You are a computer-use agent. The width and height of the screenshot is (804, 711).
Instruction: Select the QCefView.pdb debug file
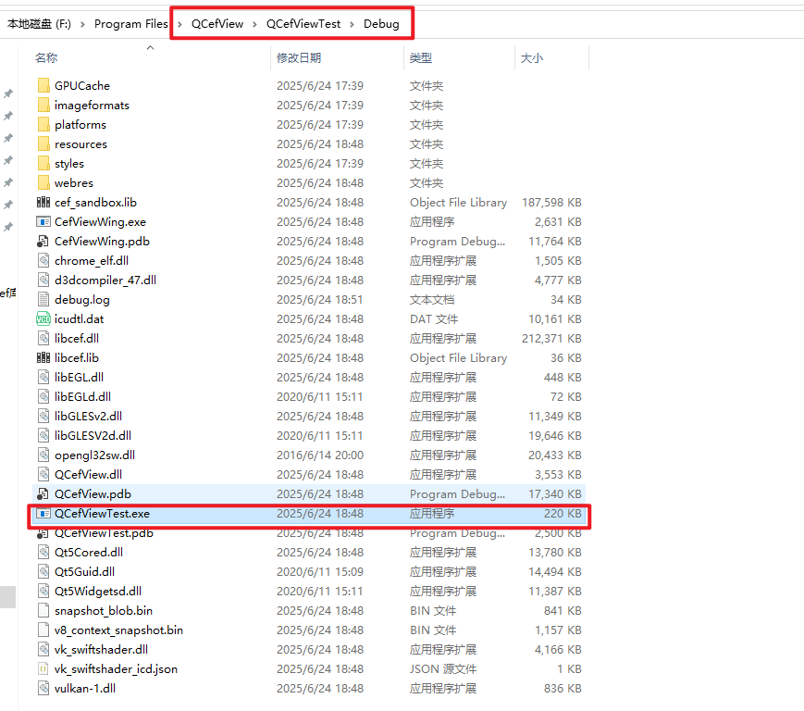point(88,493)
